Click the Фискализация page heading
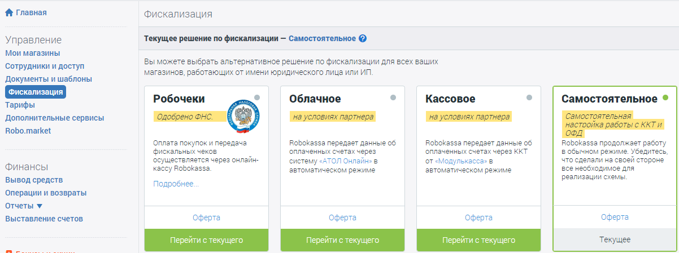679x253 pixels. 179,14
